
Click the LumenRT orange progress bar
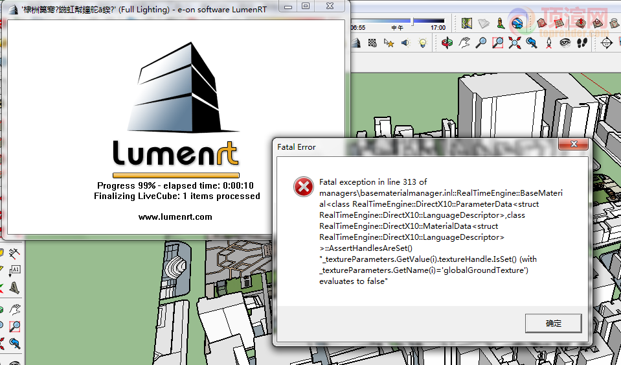176,175
